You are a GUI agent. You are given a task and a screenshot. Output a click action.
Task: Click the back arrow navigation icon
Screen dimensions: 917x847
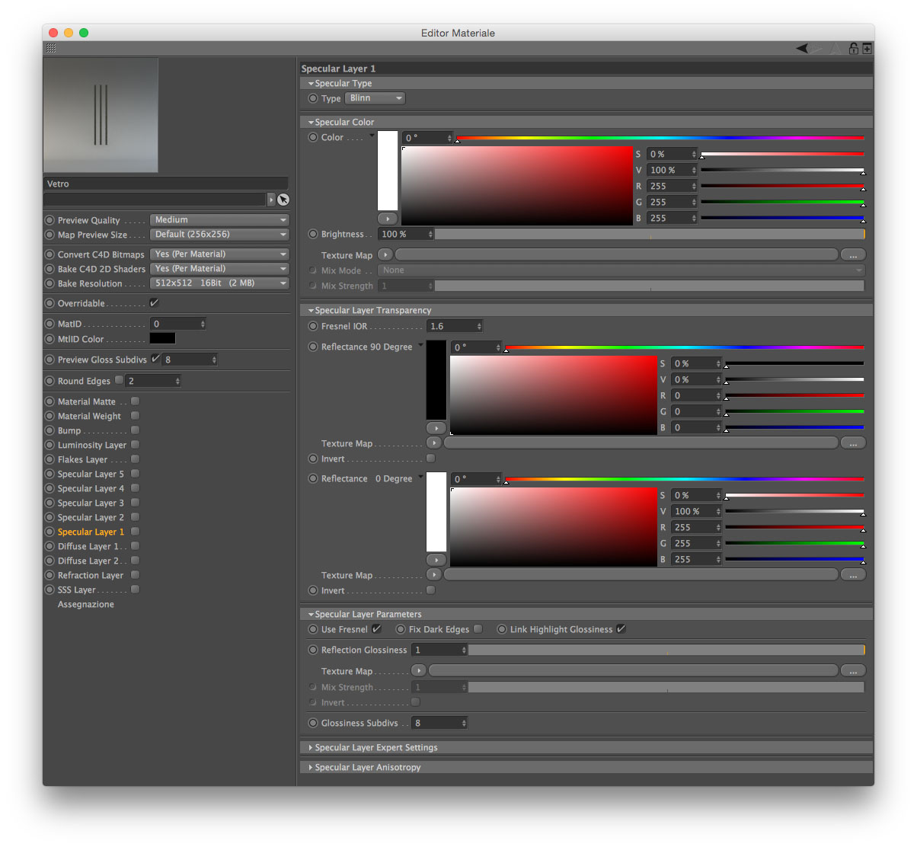click(x=802, y=49)
